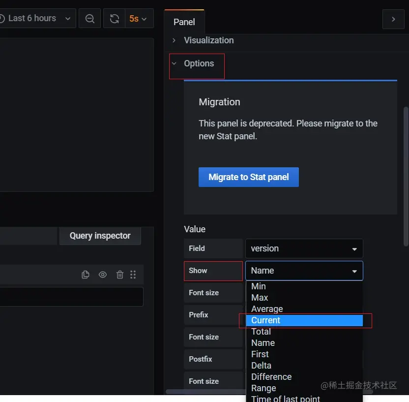
Task: Toggle query visibility eye icon
Action: point(103,275)
